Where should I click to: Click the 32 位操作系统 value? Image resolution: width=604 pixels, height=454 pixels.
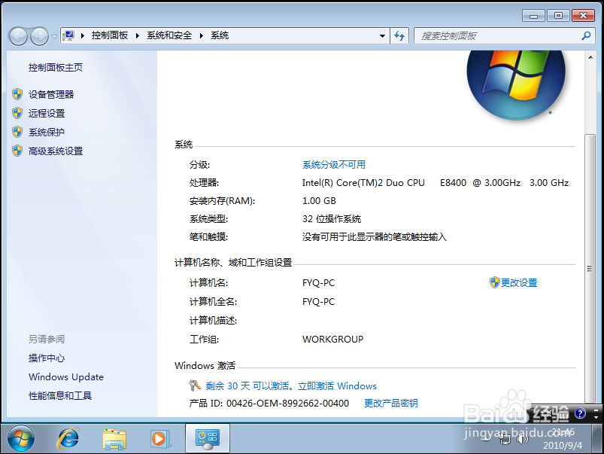[332, 219]
